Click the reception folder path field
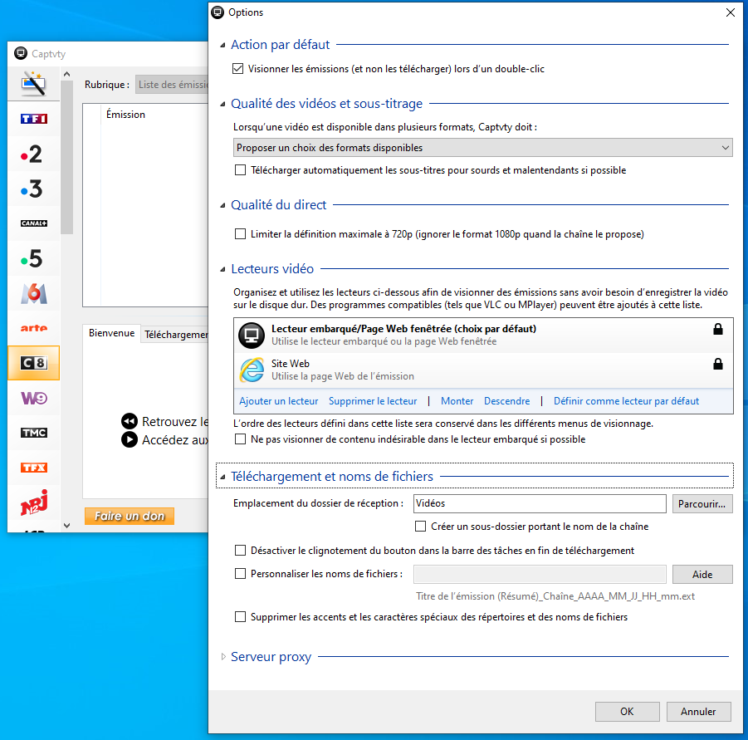This screenshot has height=740, width=748. pos(539,503)
